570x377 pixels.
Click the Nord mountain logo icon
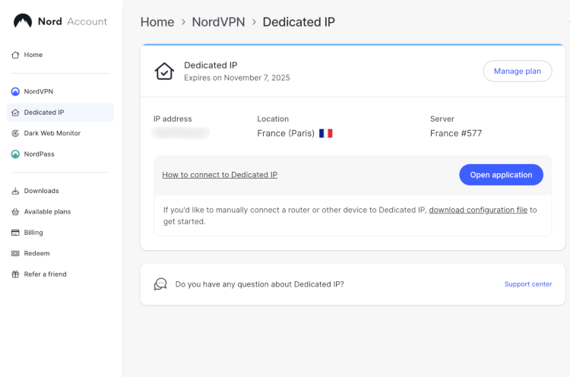(x=23, y=21)
